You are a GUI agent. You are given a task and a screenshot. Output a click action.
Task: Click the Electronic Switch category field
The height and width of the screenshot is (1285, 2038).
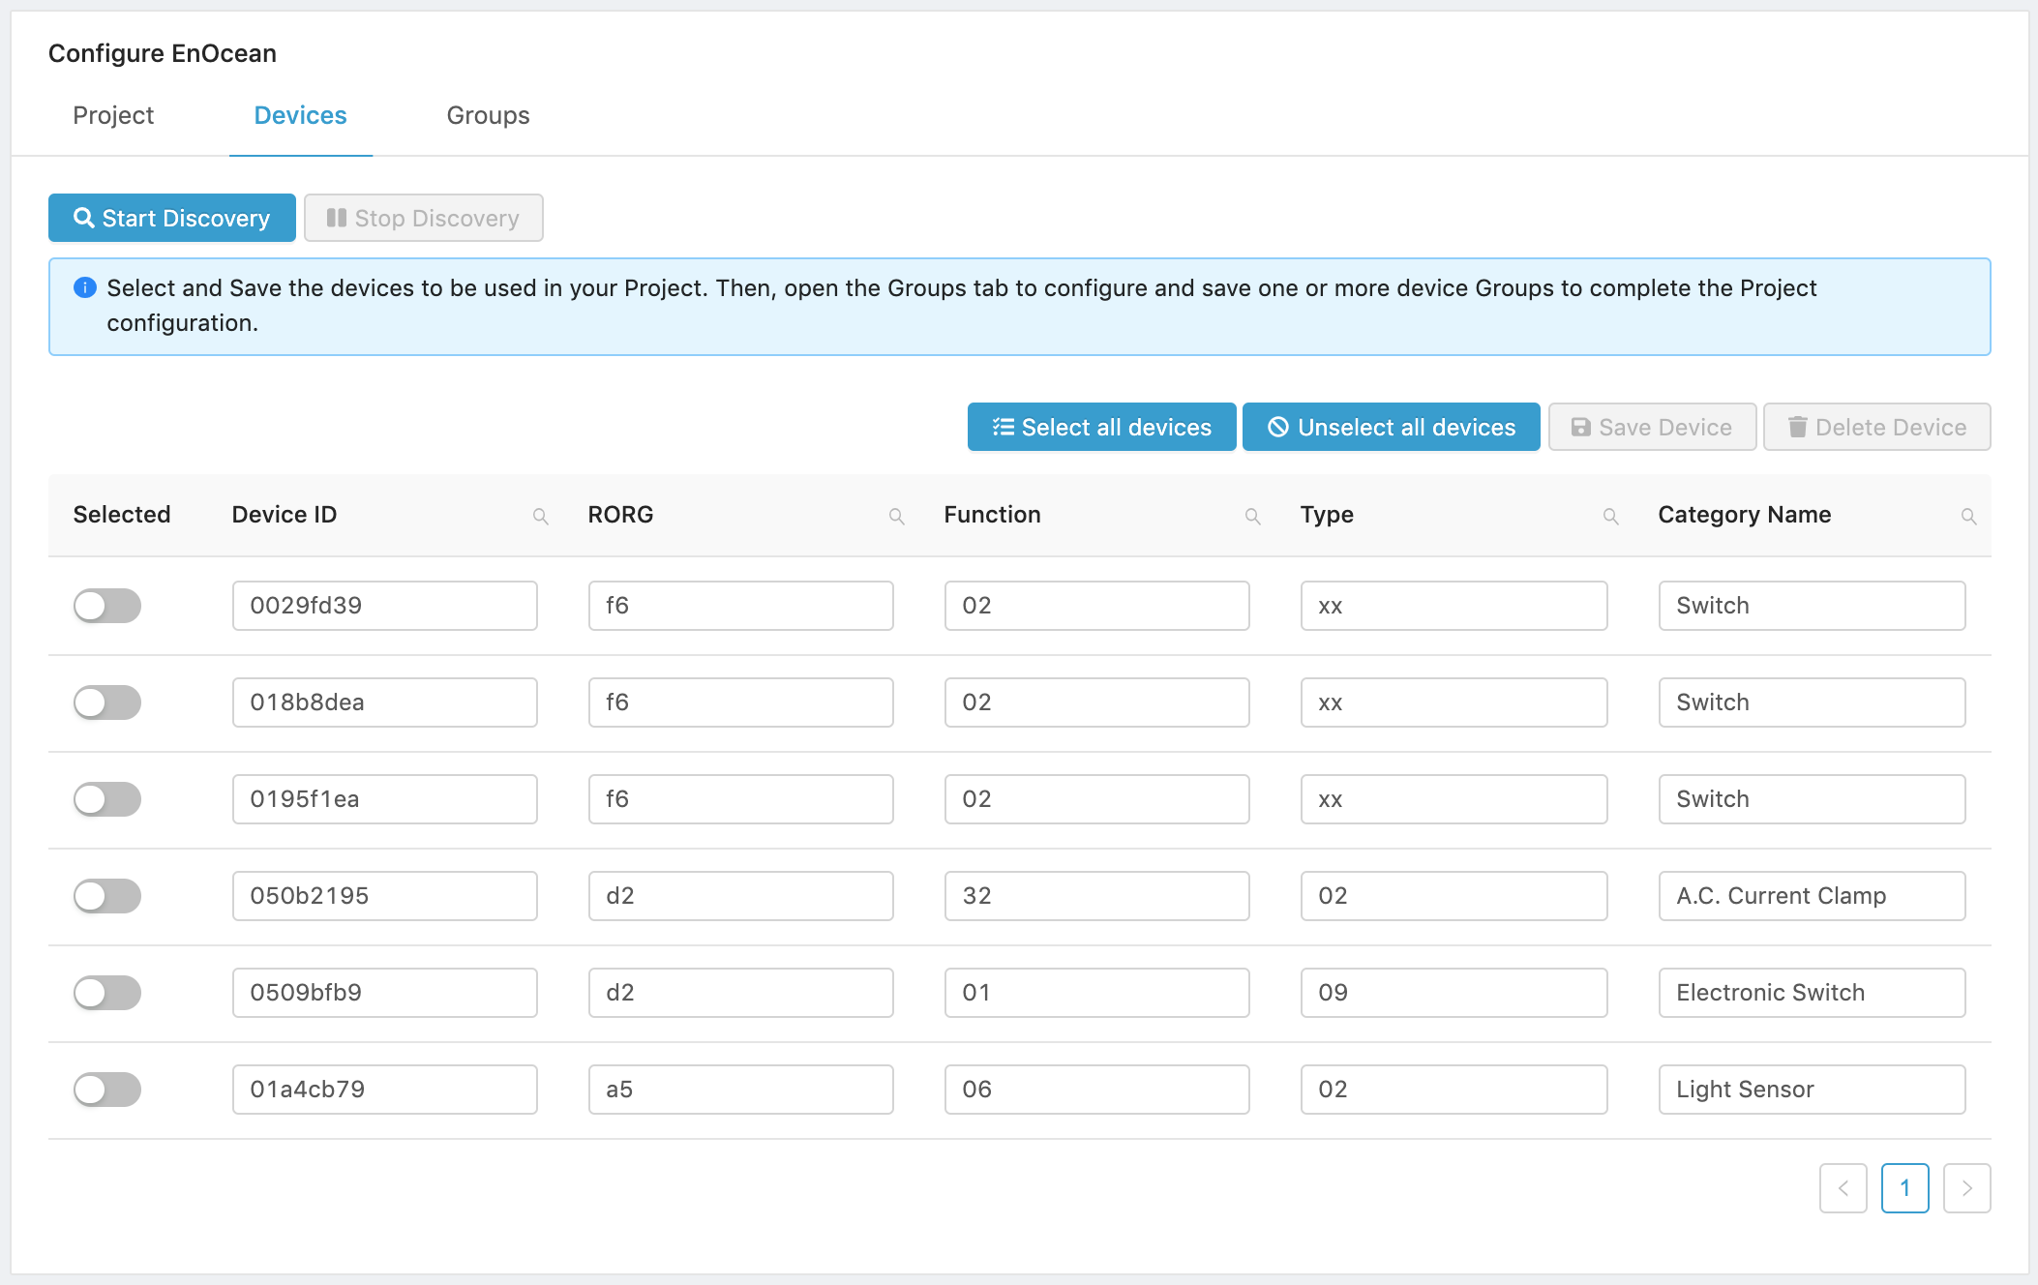click(x=1813, y=993)
